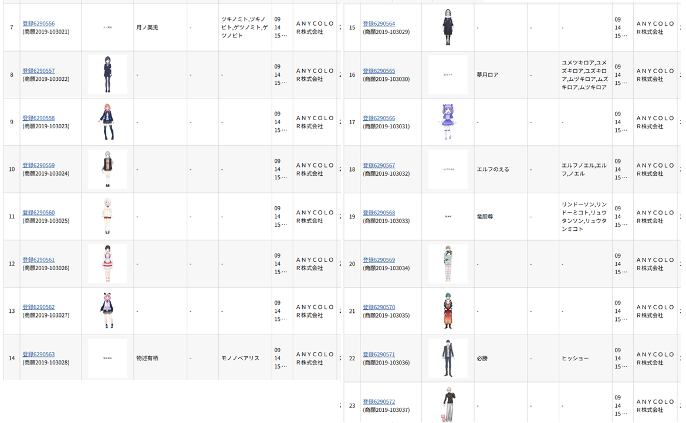View the purple-haired character thumbnail in row 17
Screen dimensions: 686x423
coord(448,122)
